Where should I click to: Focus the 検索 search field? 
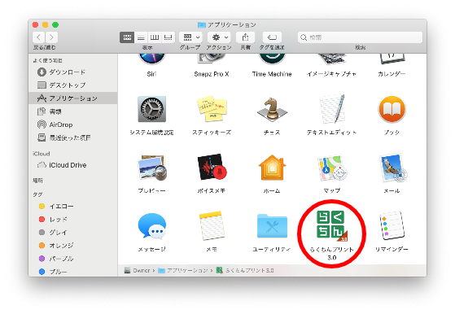point(360,37)
